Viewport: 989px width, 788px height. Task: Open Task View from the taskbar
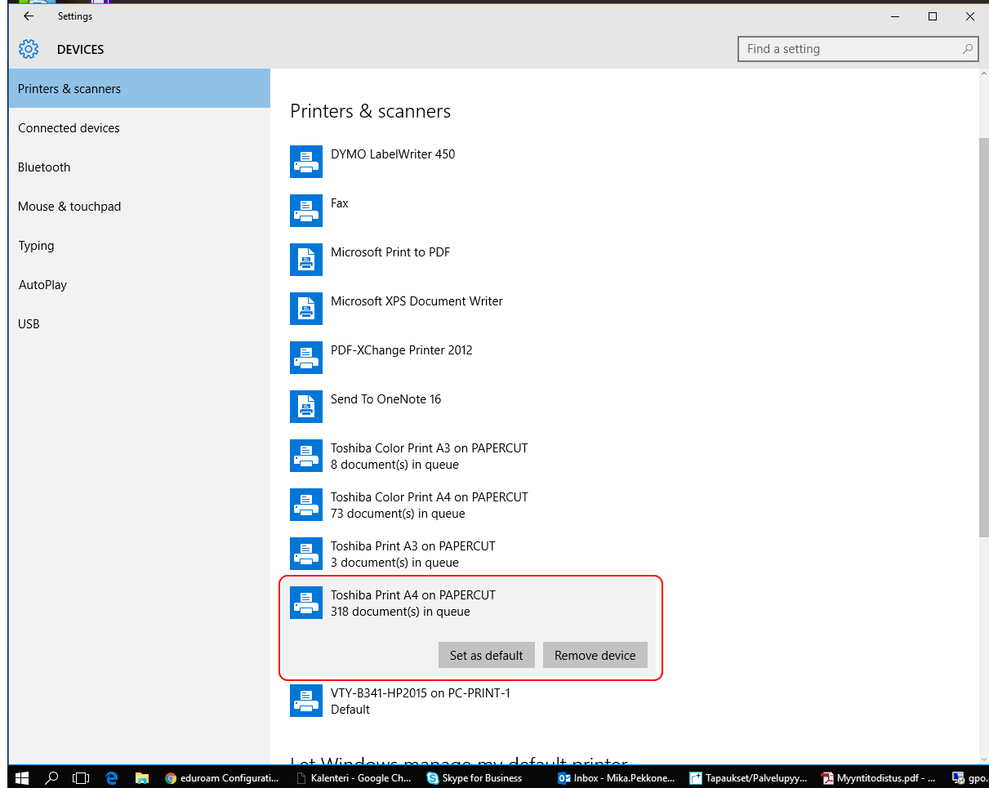point(81,778)
